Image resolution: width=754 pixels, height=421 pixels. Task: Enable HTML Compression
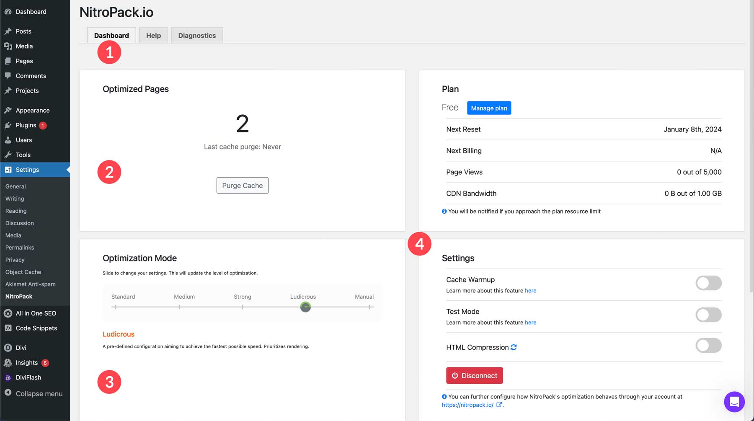coord(708,345)
